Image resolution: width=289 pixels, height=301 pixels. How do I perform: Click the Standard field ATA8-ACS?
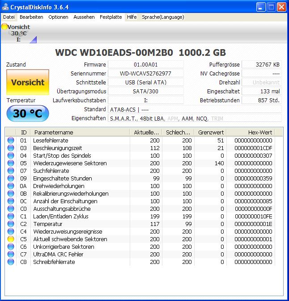[x=195, y=109]
